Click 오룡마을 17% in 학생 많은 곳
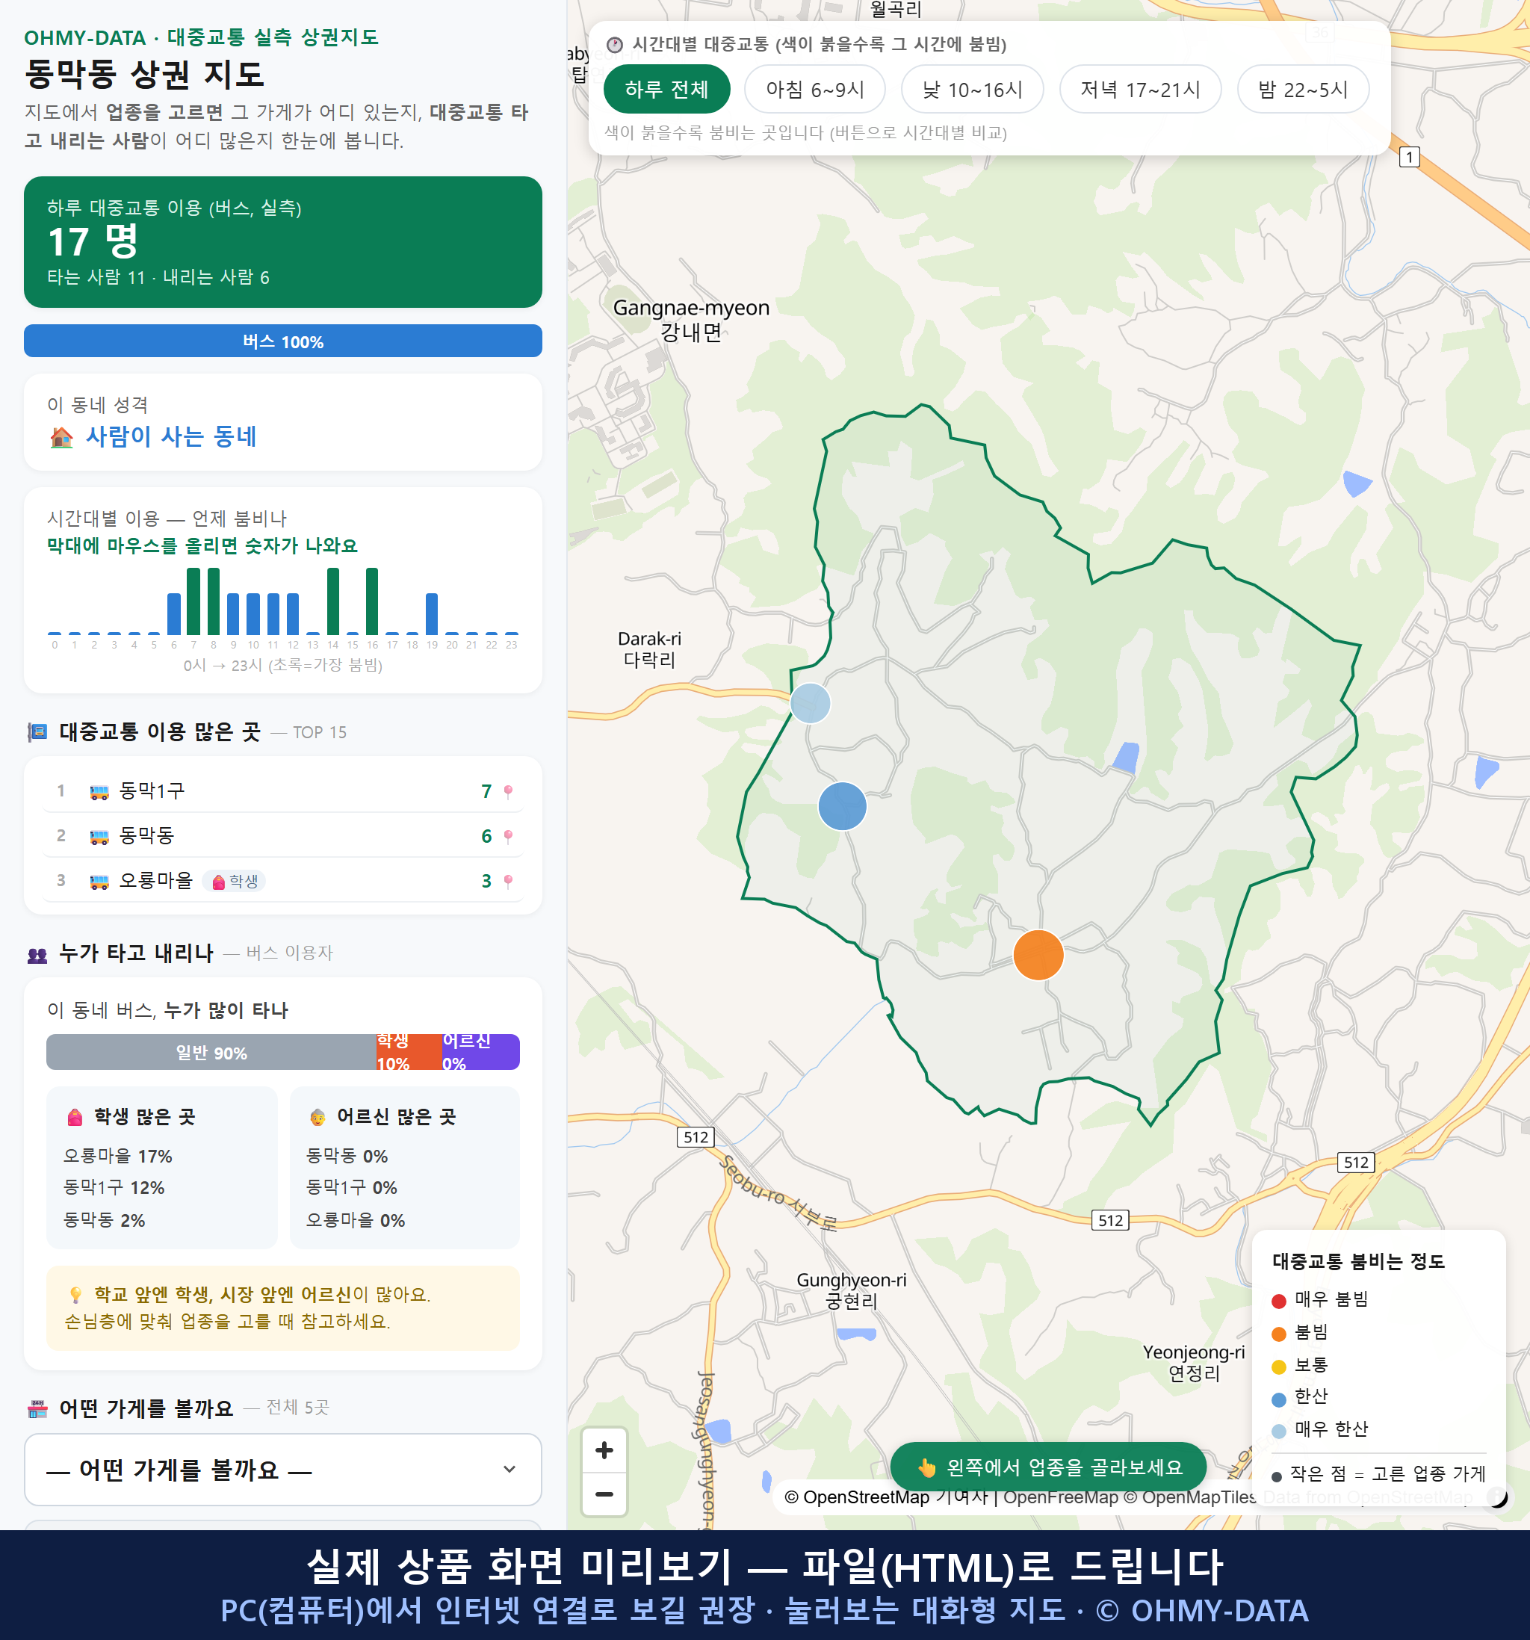 pyautogui.click(x=118, y=1157)
